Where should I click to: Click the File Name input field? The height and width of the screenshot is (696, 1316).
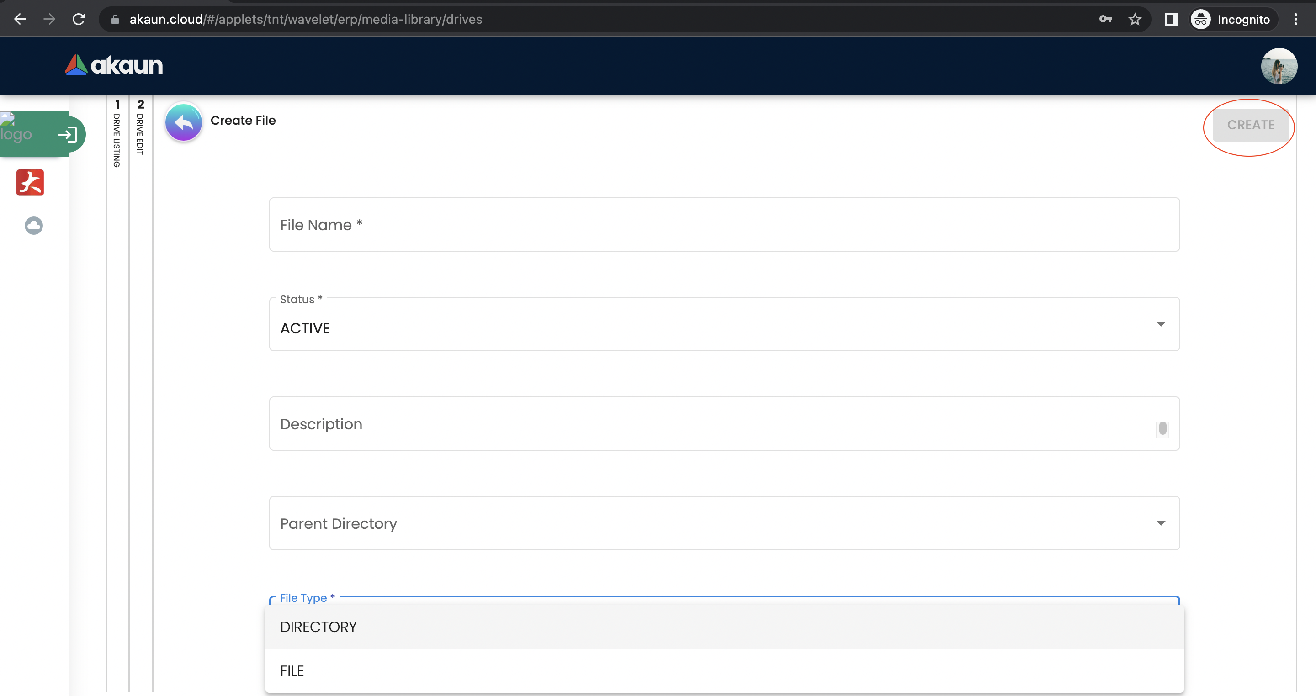tap(724, 225)
